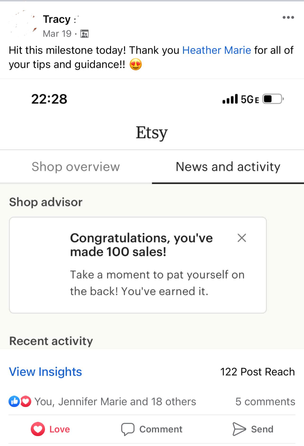Open the like and heart reactions list
This screenshot has height=446, width=304.
coord(20,401)
